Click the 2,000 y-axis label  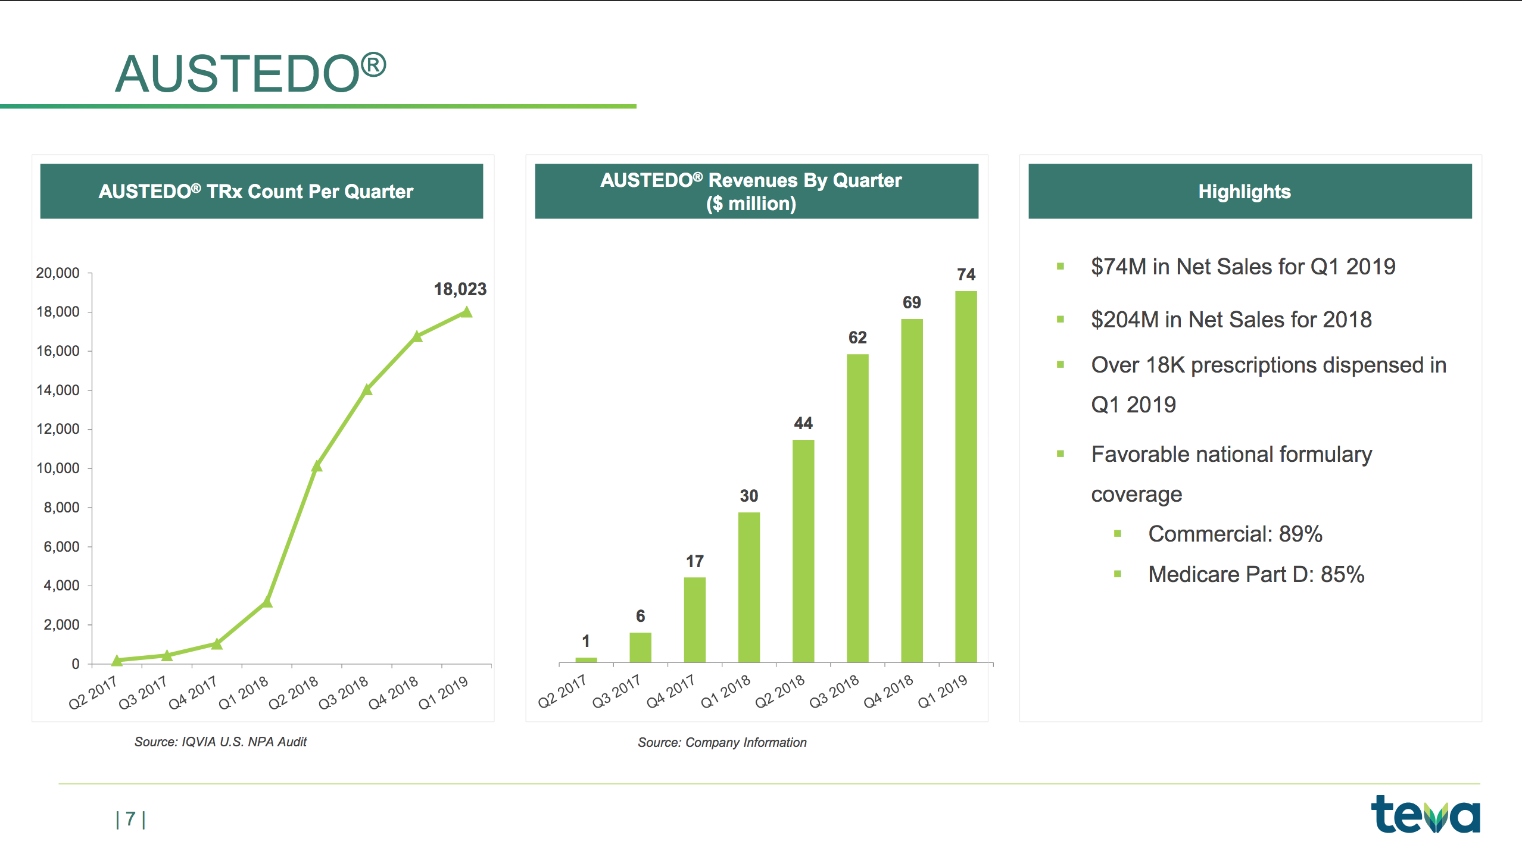[x=61, y=624]
